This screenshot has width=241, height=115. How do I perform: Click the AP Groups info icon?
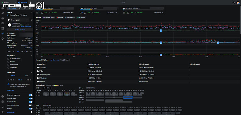(x=31, y=48)
